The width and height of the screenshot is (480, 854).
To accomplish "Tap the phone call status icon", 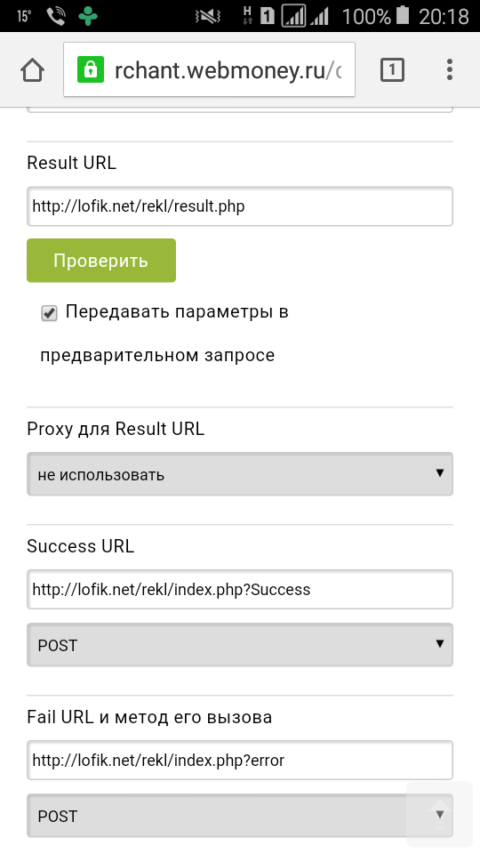I will coord(55,16).
